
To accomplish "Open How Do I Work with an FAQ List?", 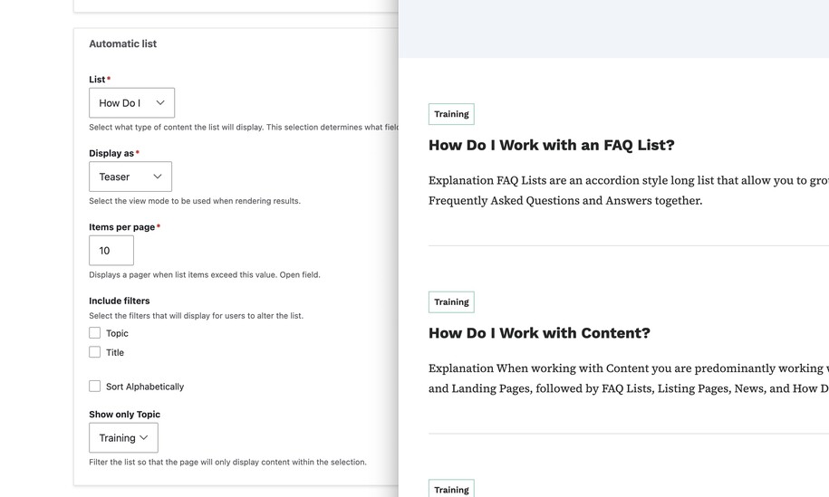I will click(x=552, y=145).
